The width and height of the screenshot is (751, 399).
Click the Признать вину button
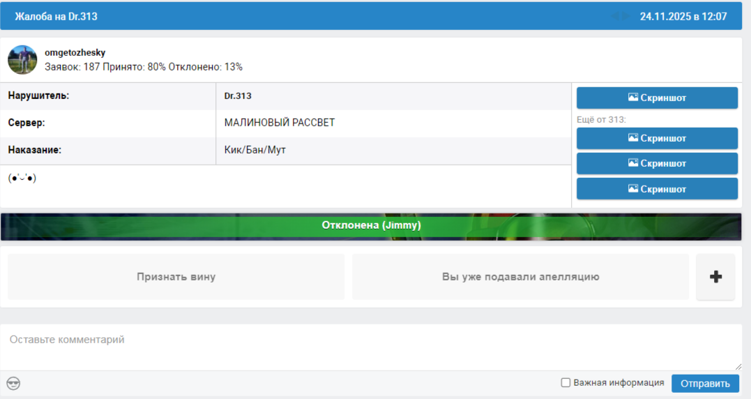click(176, 277)
